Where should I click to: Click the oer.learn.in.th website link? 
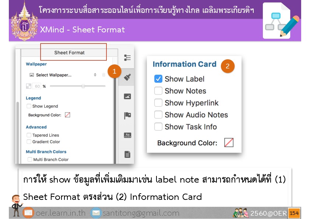(x=60, y=213)
